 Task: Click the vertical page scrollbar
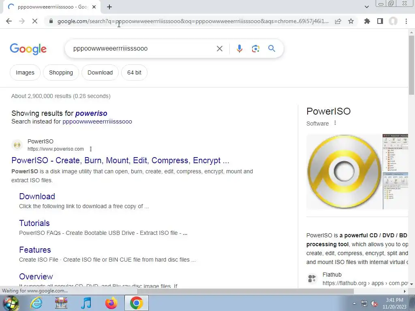pos(411,65)
